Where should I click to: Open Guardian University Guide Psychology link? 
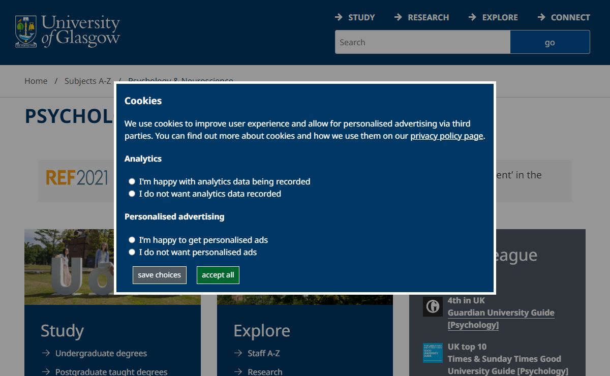coord(501,319)
